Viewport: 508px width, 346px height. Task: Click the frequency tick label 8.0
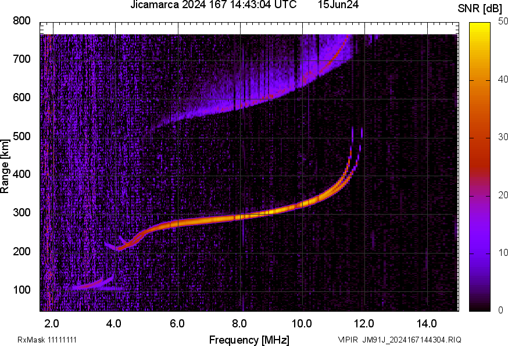[x=239, y=324]
